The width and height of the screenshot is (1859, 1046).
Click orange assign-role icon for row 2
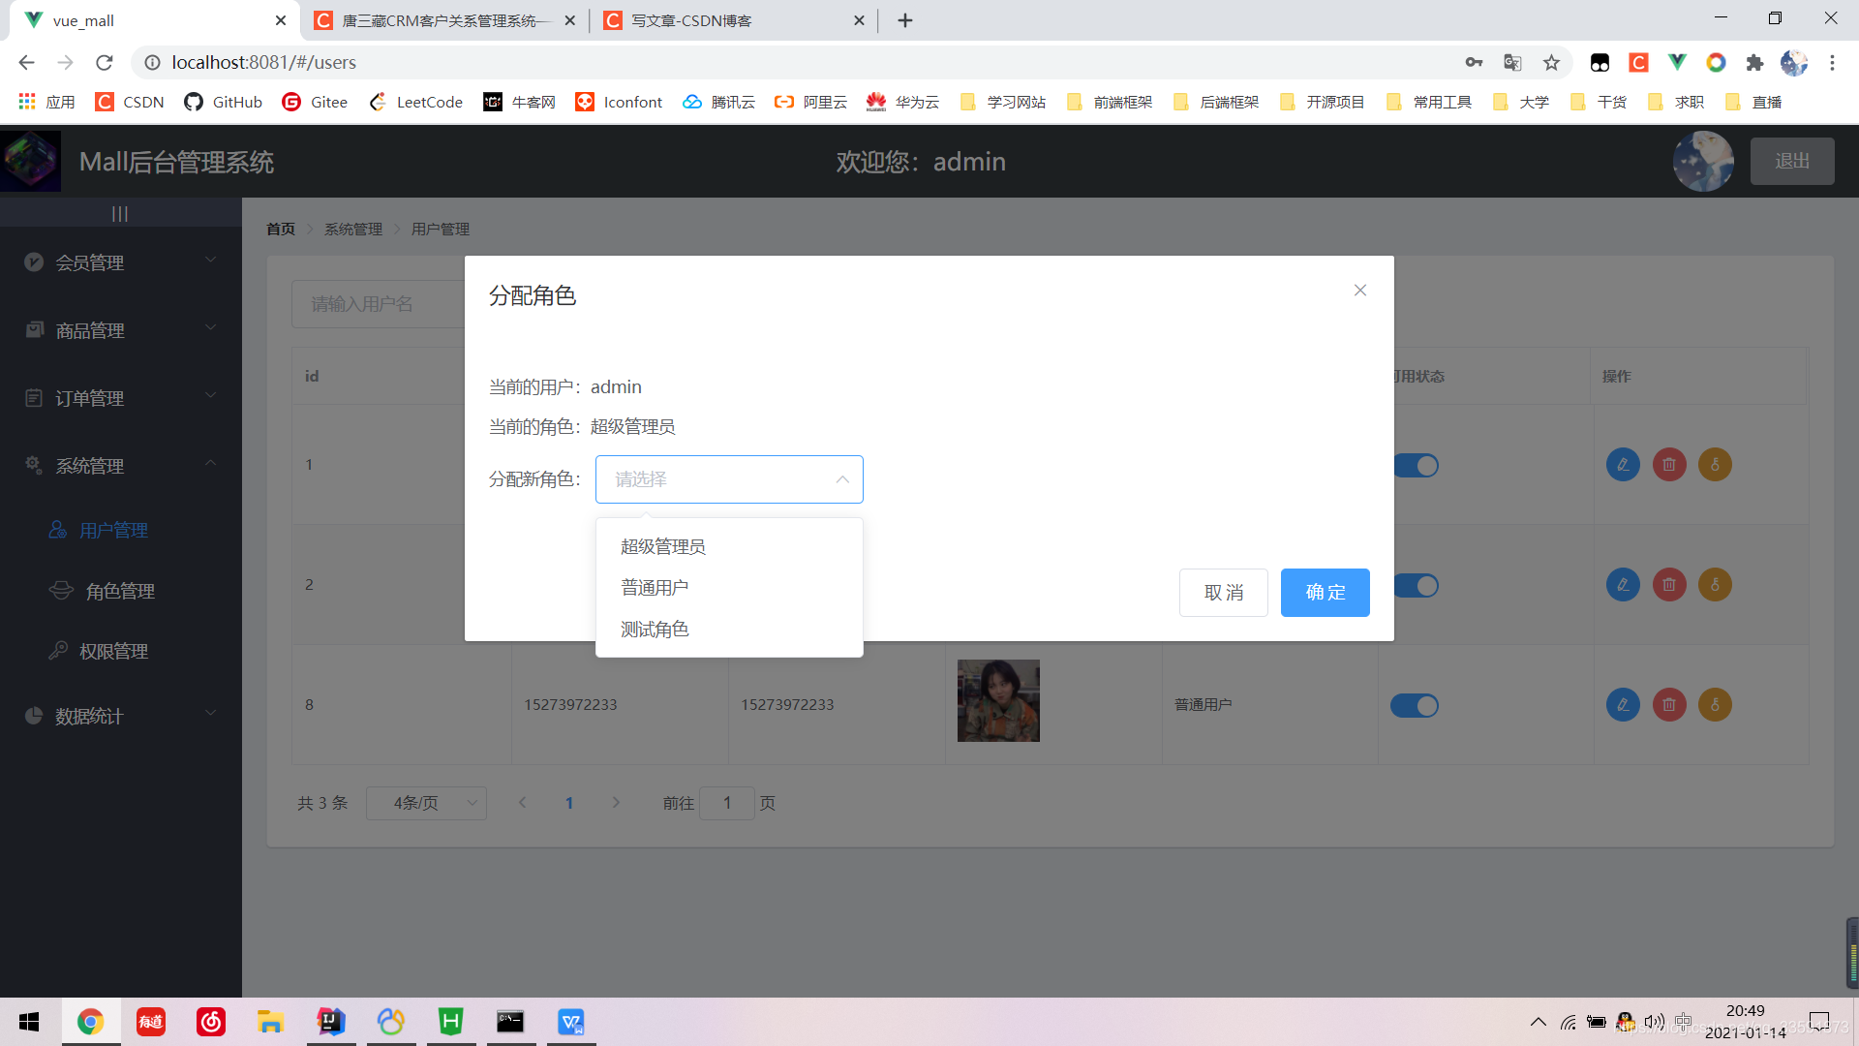point(1715,585)
